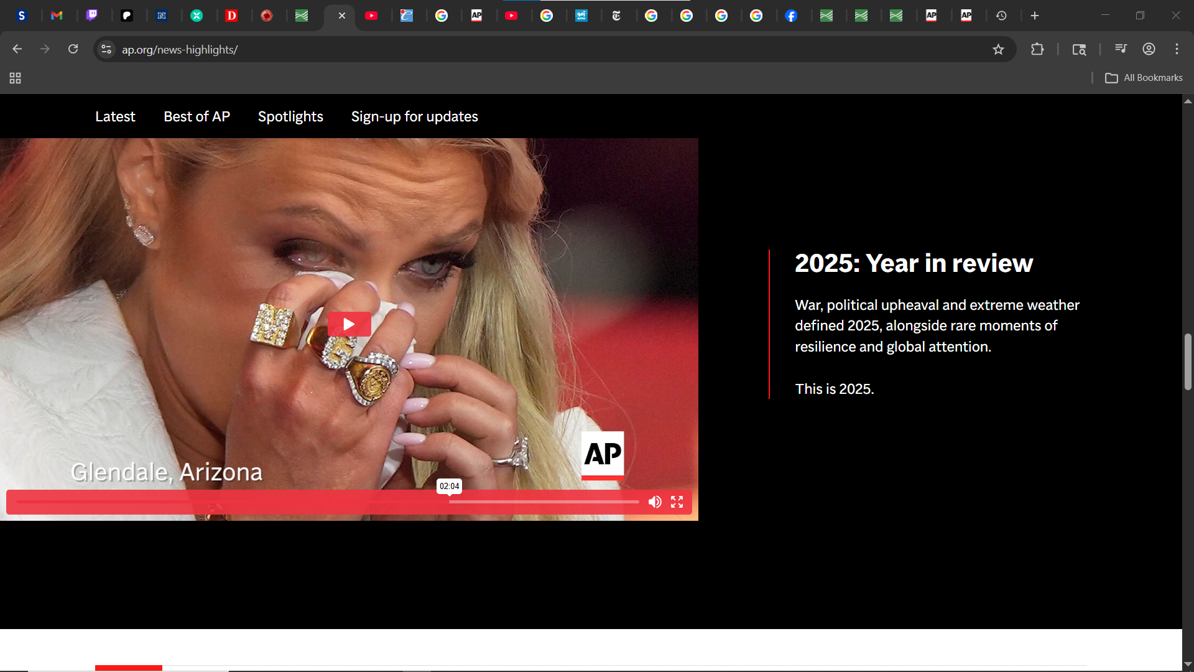Reload the page
Image resolution: width=1194 pixels, height=672 pixels.
point(73,49)
